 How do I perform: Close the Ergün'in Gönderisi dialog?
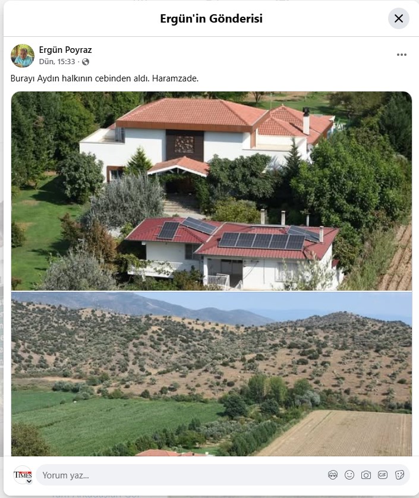pyautogui.click(x=399, y=18)
